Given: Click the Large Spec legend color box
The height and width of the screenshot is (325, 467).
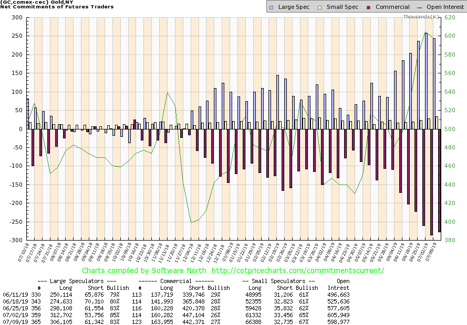Looking at the screenshot, I should pos(271,7).
